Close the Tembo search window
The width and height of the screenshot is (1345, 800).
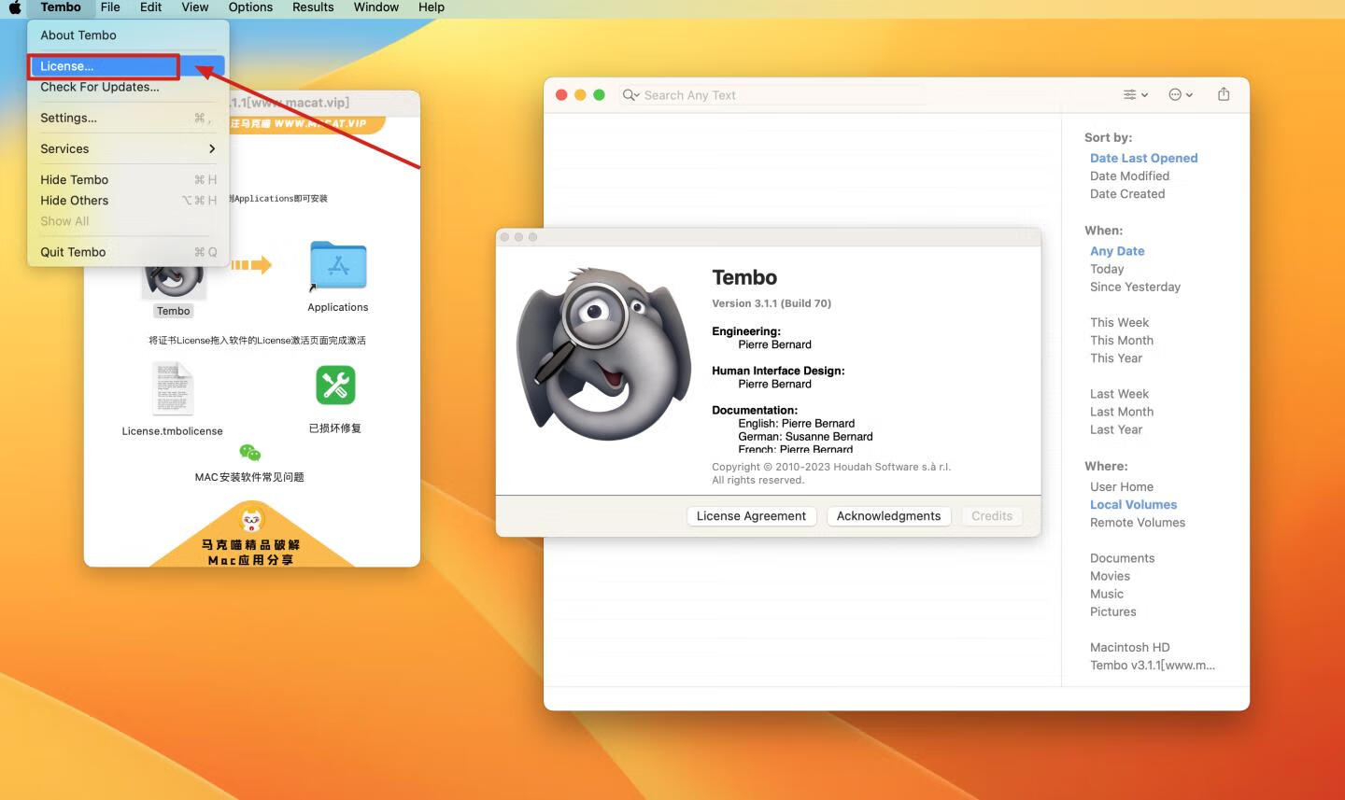coord(561,95)
